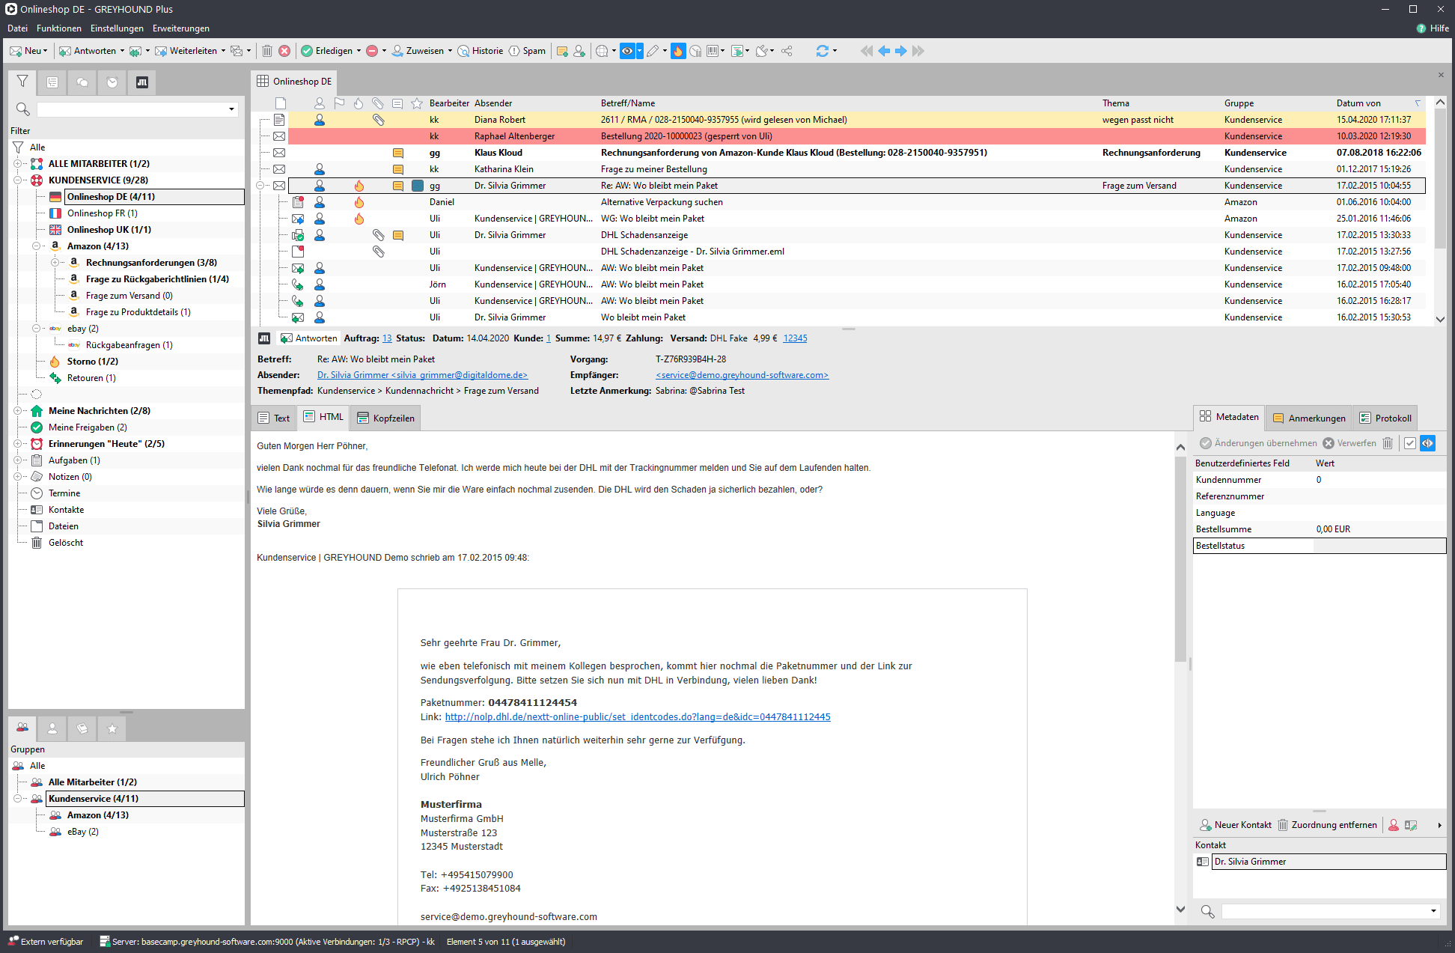Toggle the blue eye split icon in Metadaten toolbar
Image resolution: width=1455 pixels, height=953 pixels.
[1427, 443]
